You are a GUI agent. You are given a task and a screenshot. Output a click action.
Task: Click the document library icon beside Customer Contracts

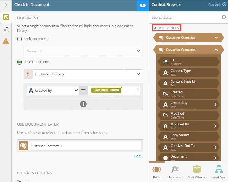[28, 74]
